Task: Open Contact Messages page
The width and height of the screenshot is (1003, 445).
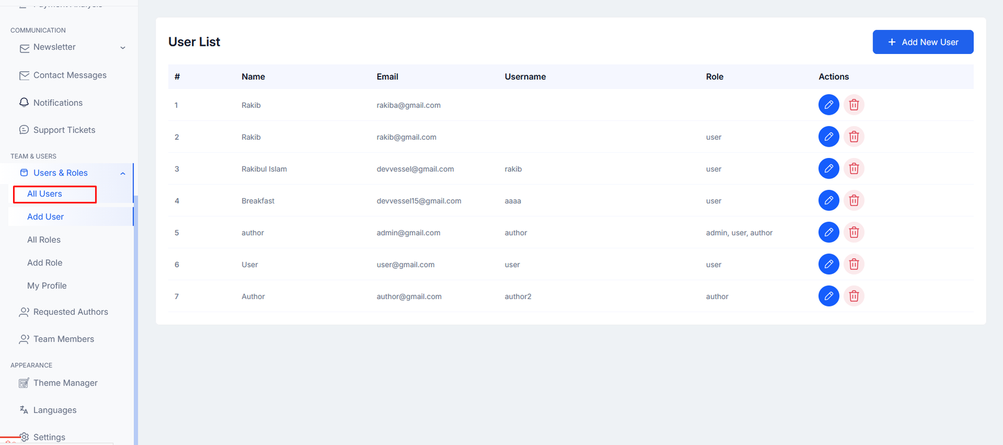Action: pos(70,75)
